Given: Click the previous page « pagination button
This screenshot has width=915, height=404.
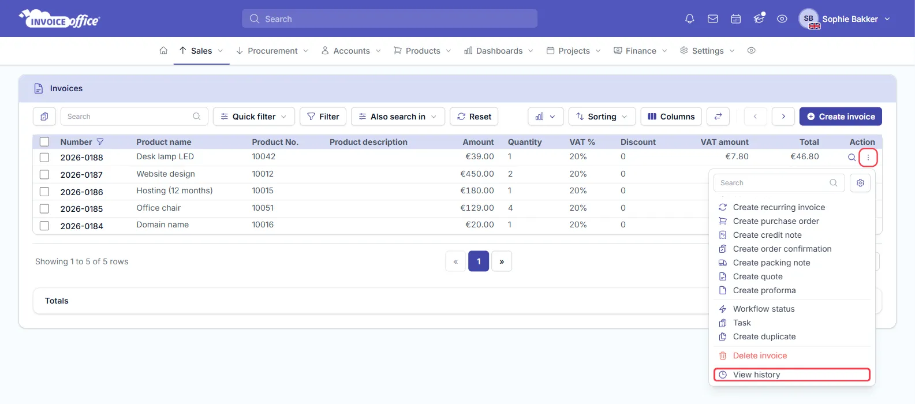Looking at the screenshot, I should (455, 261).
